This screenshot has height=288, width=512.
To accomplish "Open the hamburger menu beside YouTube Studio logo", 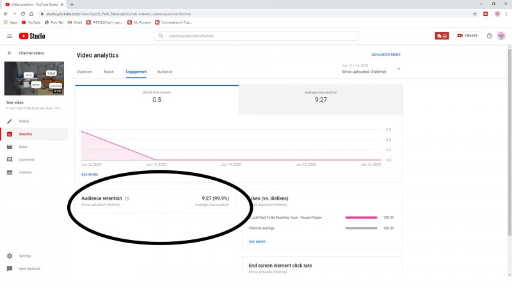I will coord(10,36).
